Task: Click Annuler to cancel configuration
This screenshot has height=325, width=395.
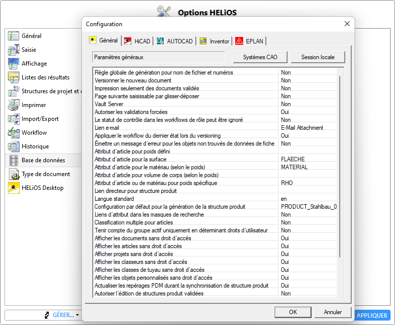Action: click(333, 312)
